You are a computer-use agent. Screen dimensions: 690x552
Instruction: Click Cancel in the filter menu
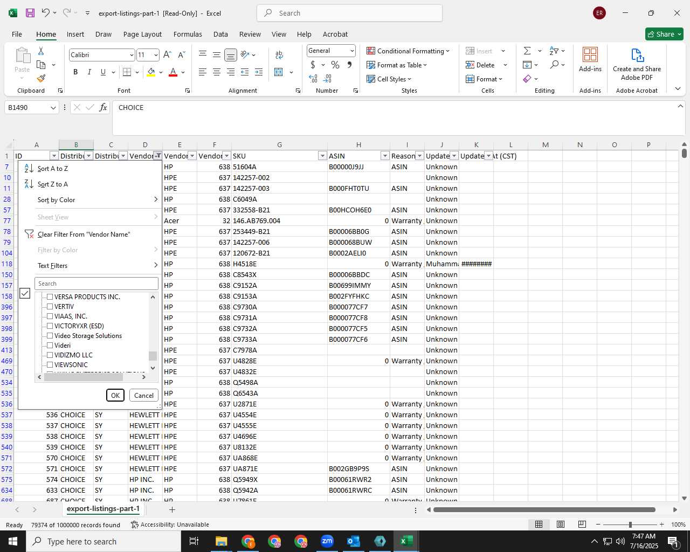point(144,395)
